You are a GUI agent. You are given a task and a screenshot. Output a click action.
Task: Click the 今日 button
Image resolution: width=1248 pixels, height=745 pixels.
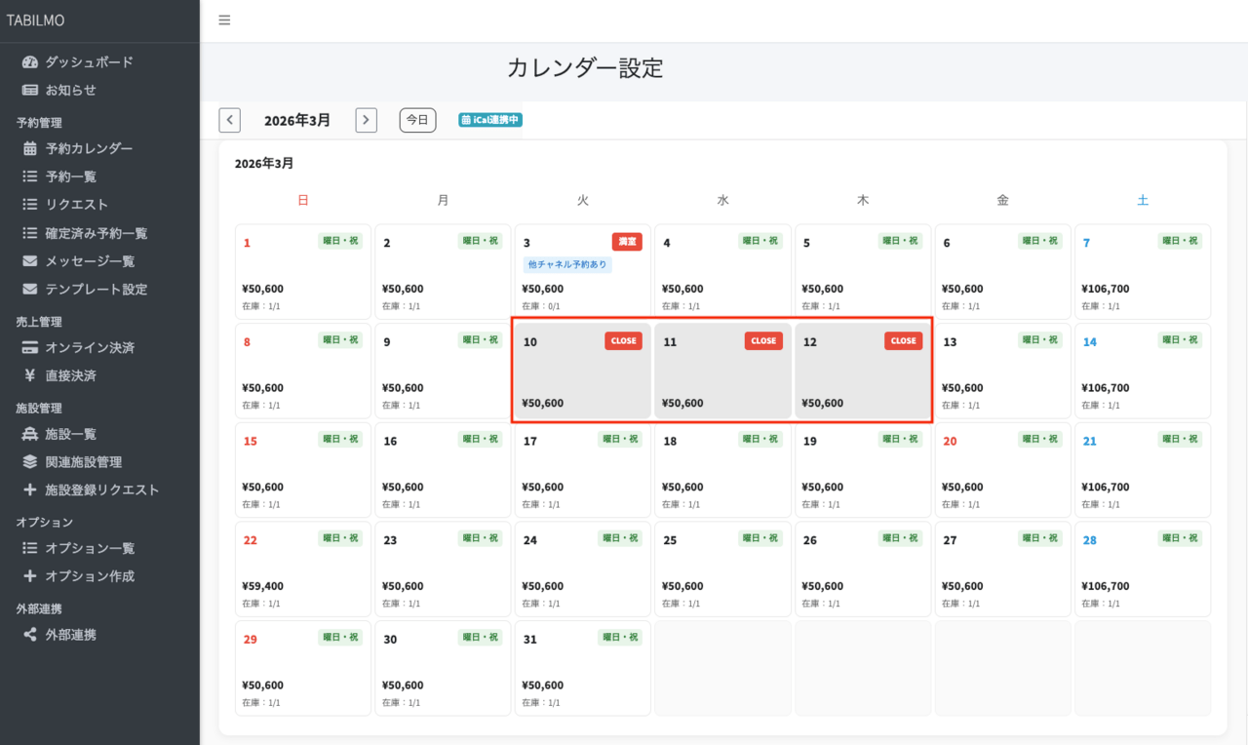coord(417,120)
